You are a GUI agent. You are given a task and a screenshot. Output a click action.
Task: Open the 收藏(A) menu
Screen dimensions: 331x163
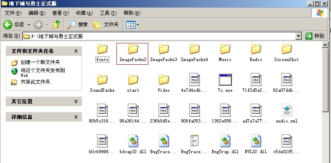pyautogui.click(x=84, y=13)
